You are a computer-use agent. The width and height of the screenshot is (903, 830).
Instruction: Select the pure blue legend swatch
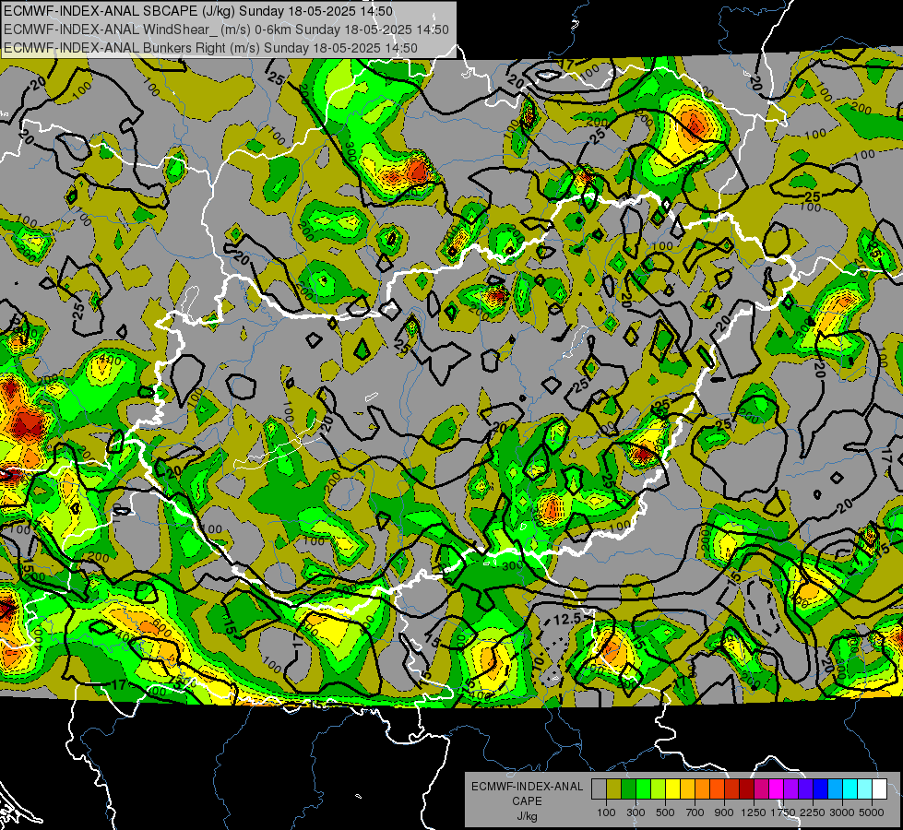tap(821, 788)
